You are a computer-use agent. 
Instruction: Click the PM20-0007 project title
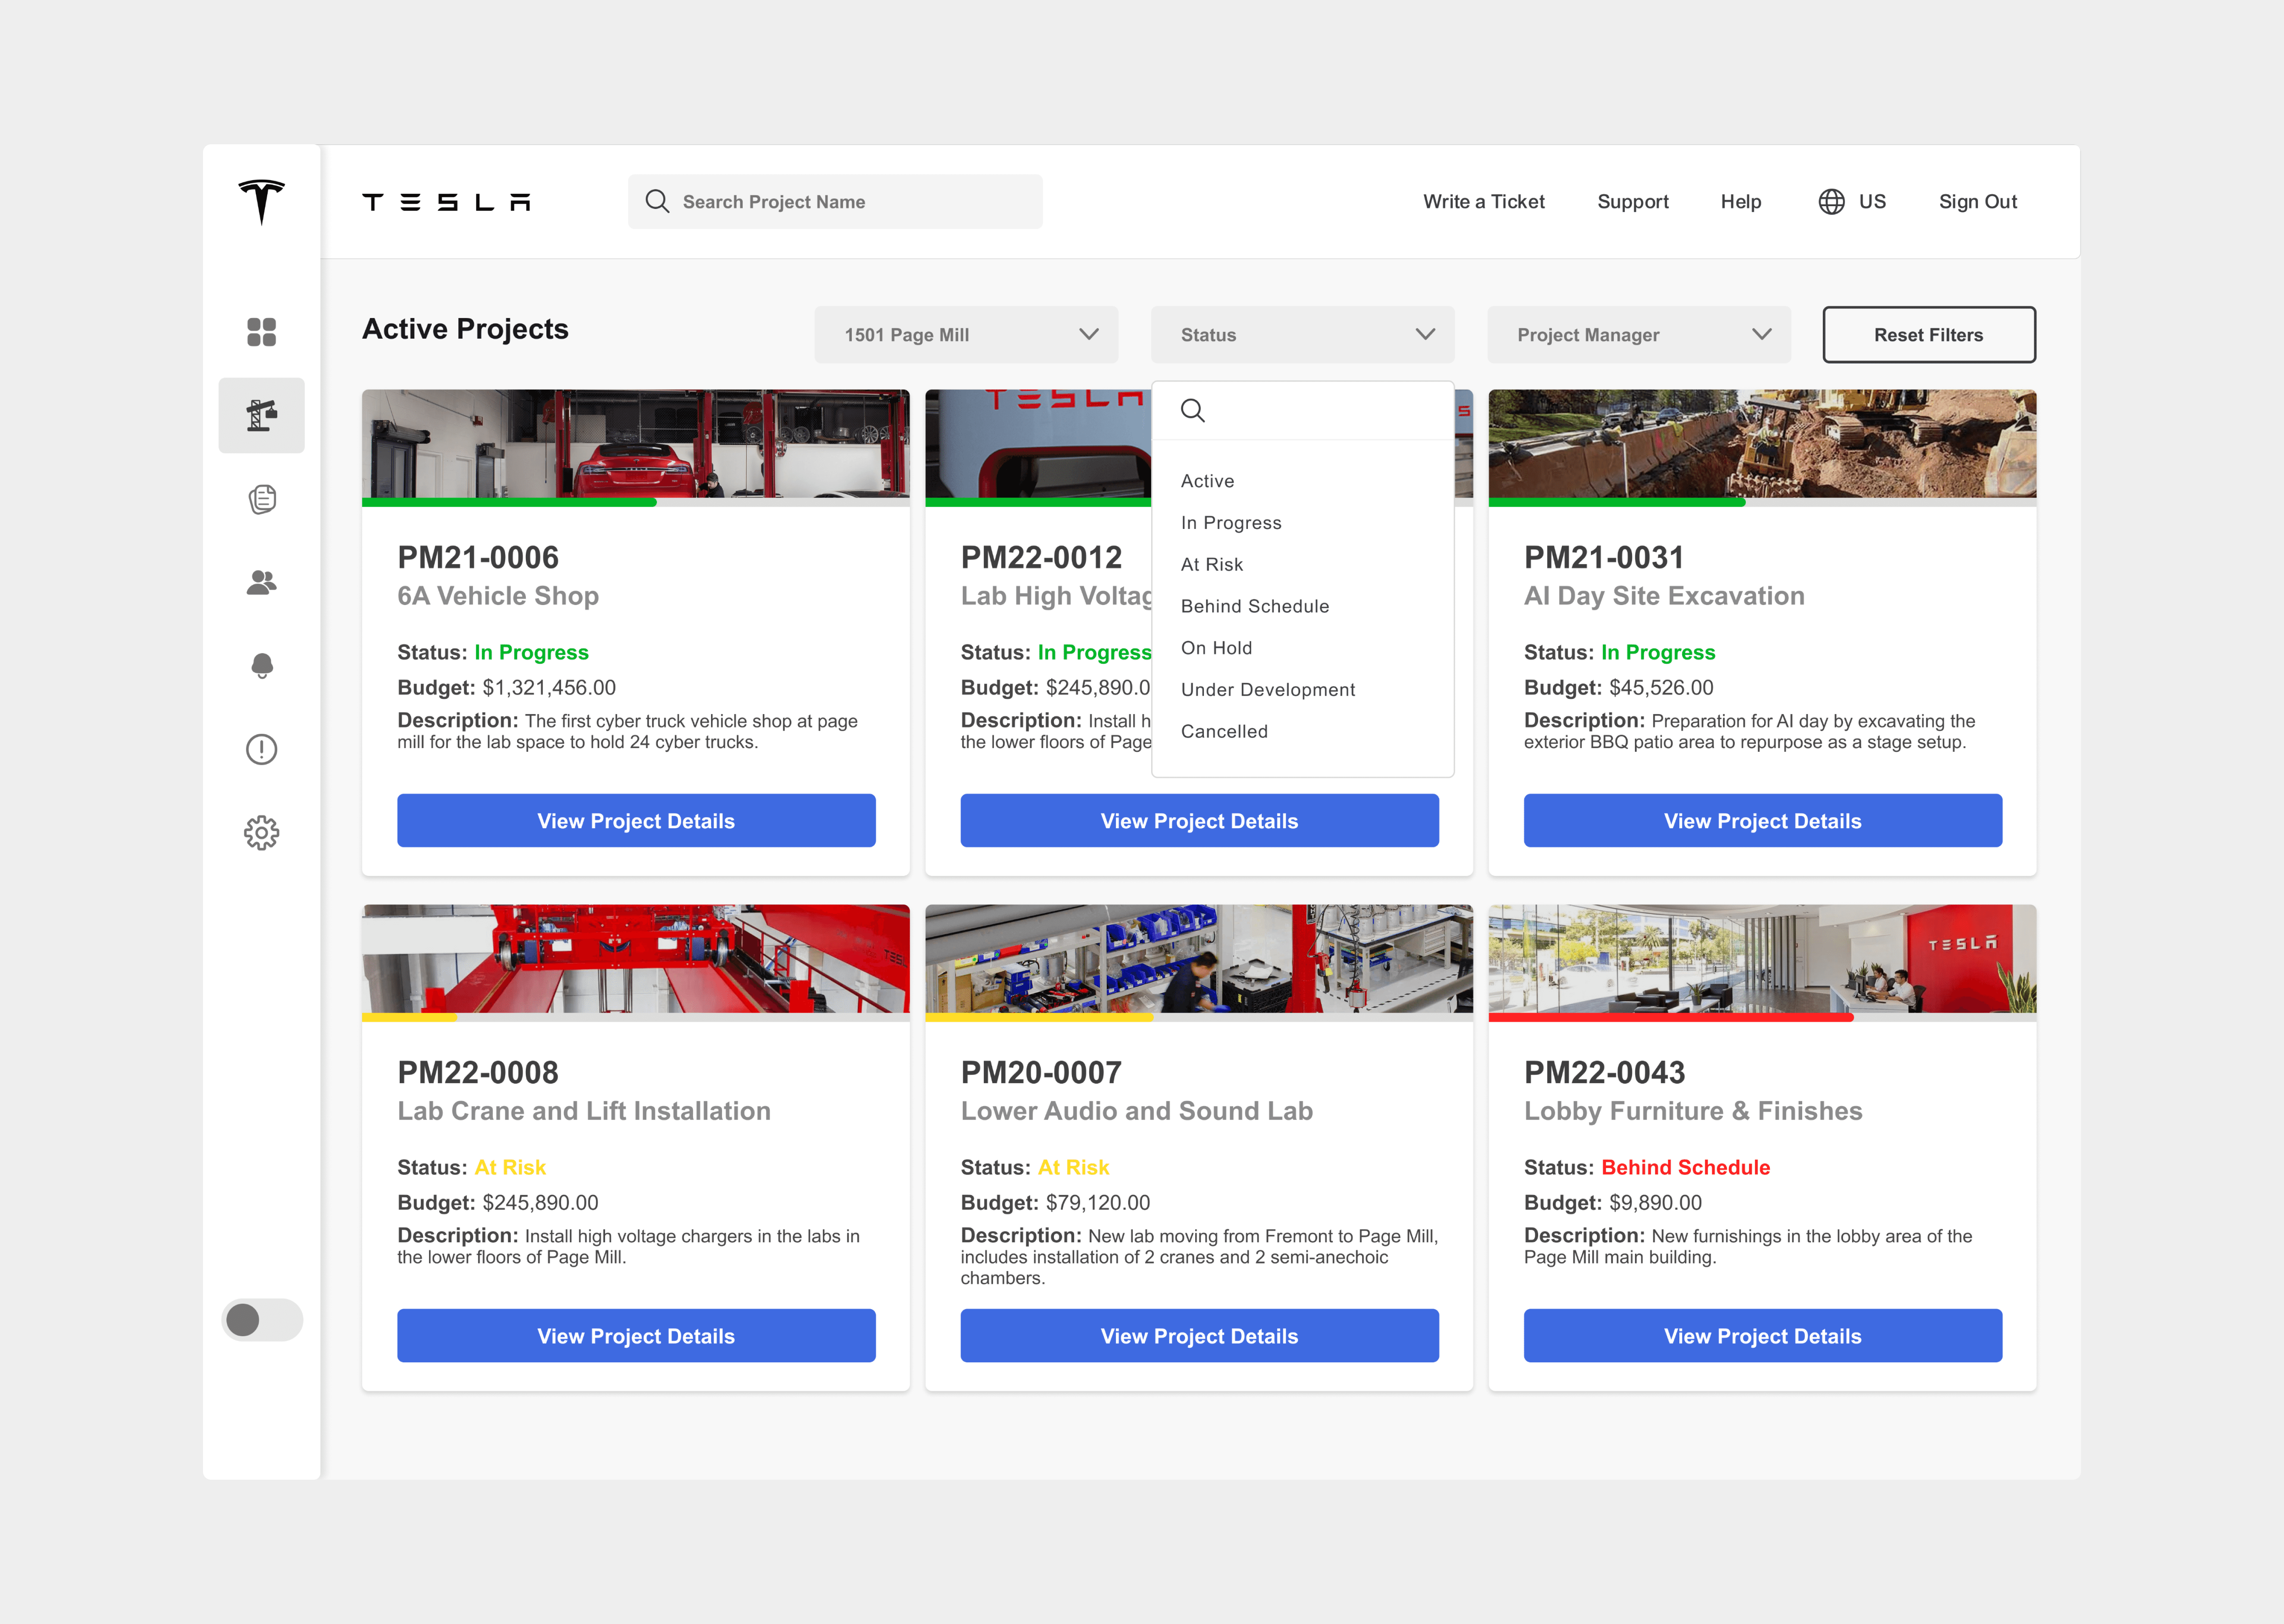coord(1041,1072)
